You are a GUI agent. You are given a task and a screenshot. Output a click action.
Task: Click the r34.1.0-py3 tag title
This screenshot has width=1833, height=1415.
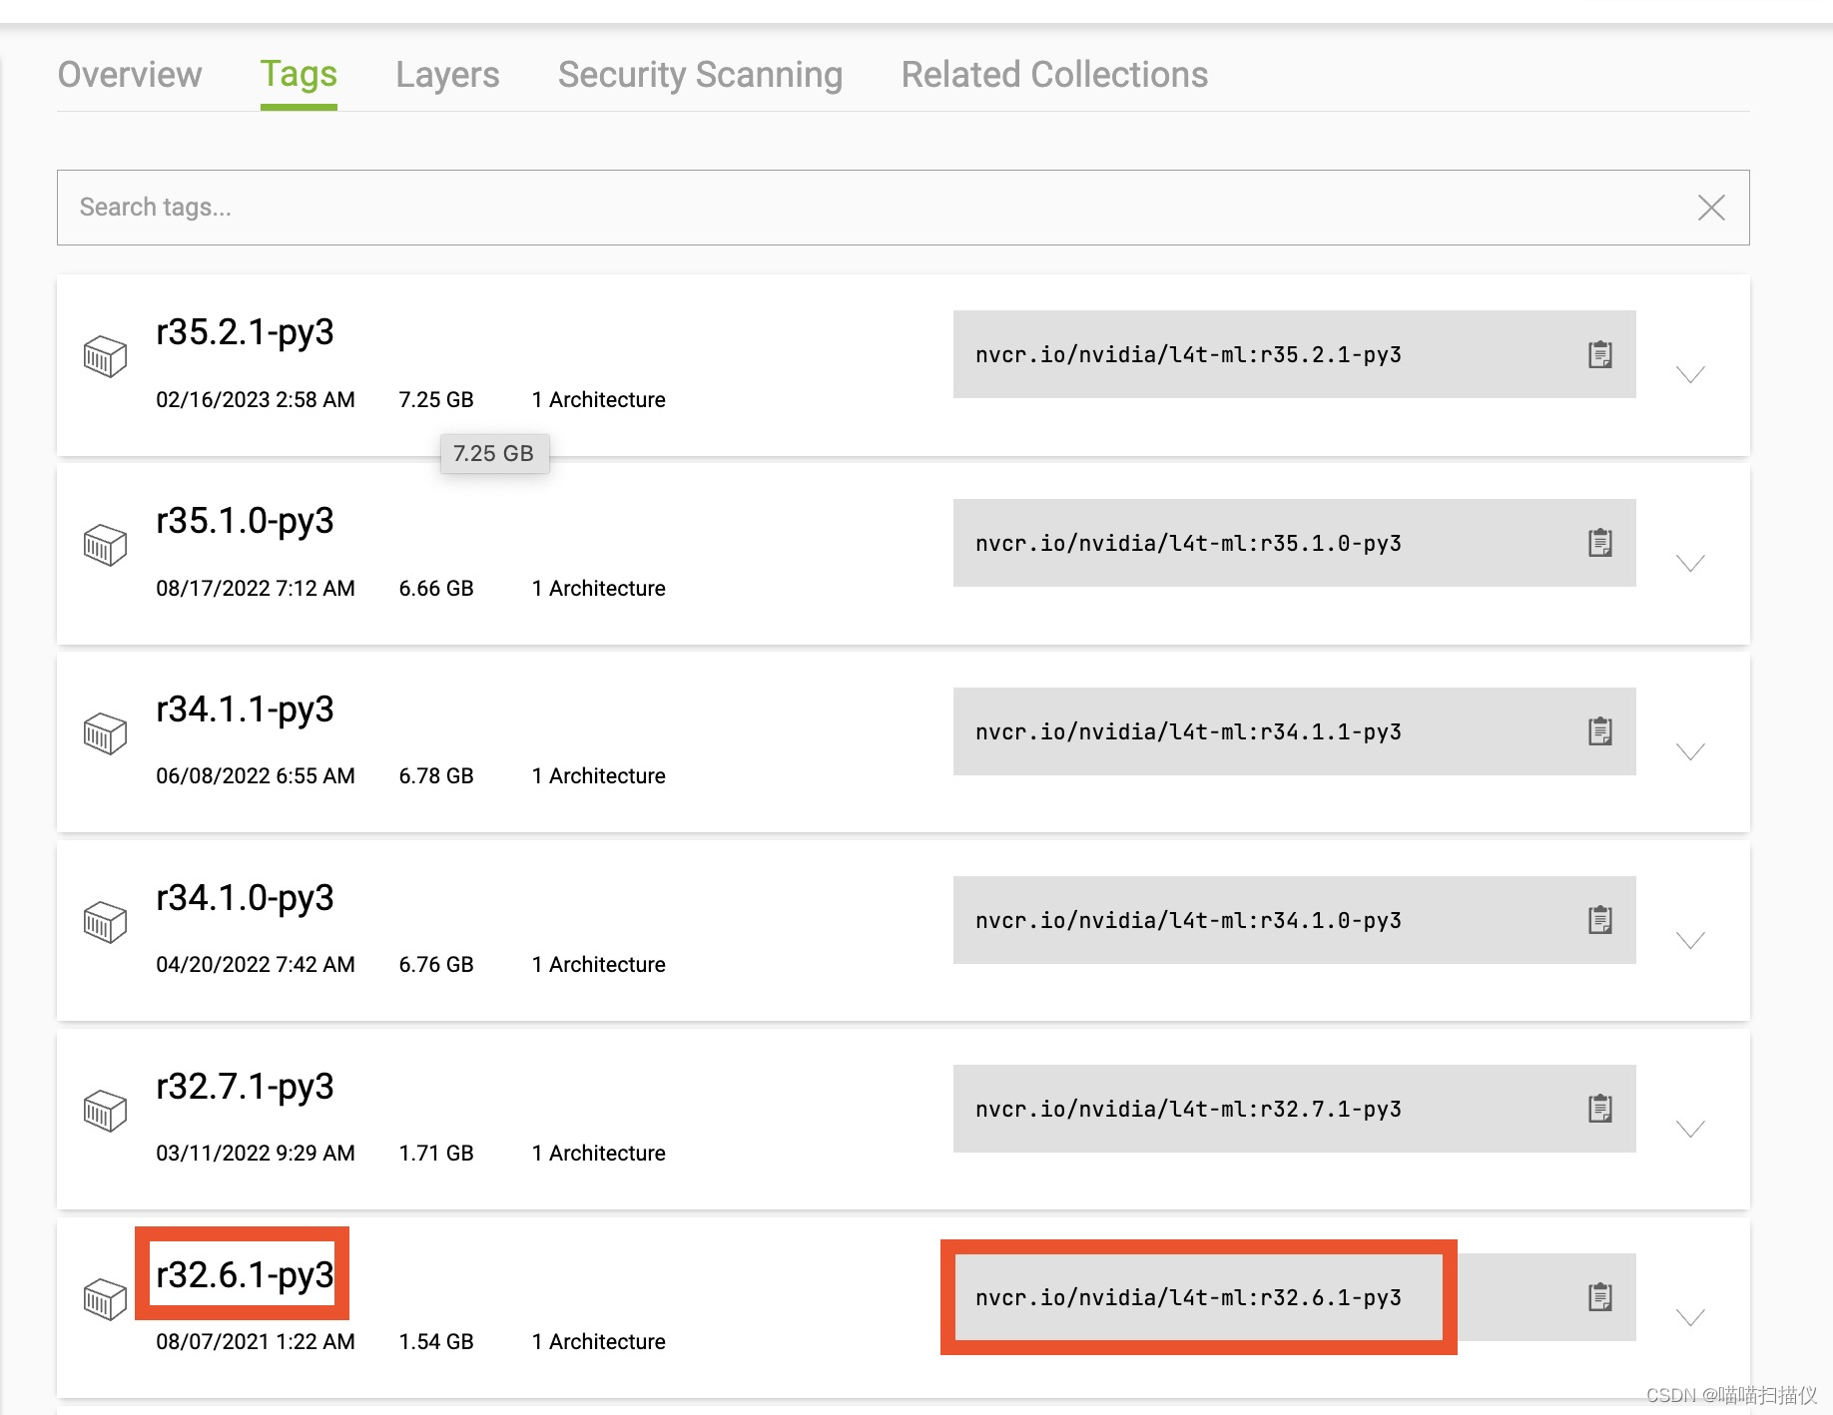(x=245, y=898)
